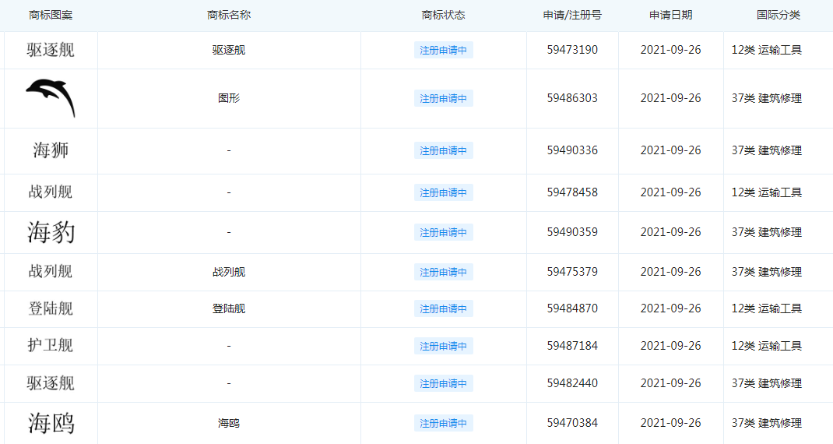Click the 申请日期 column header
Viewport: 833px width, 444px height.
(x=670, y=15)
